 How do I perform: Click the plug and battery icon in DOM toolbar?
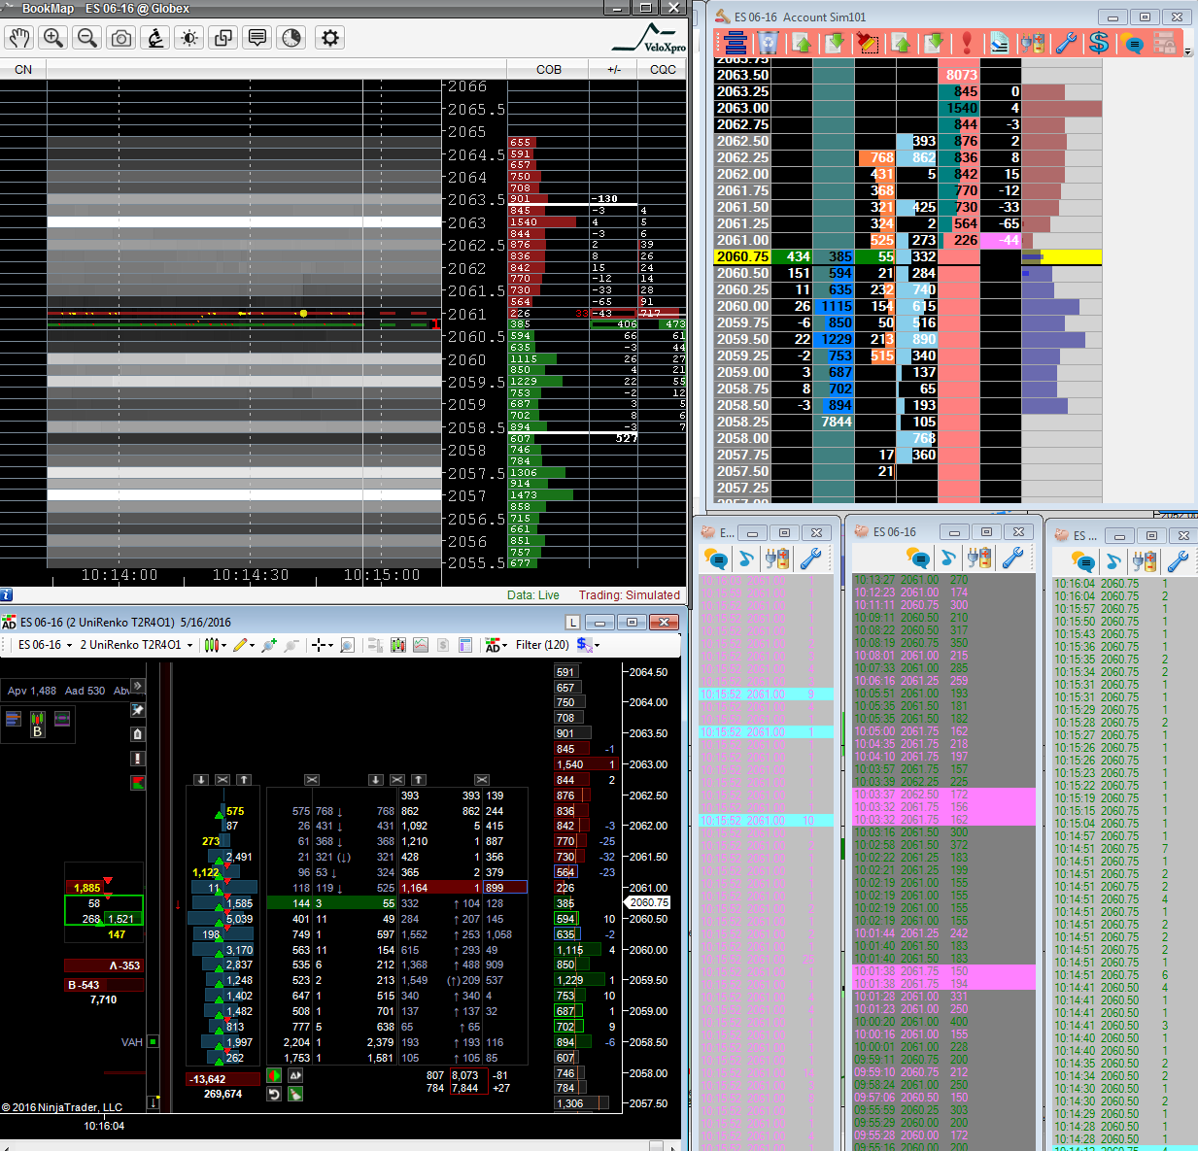click(x=1033, y=43)
